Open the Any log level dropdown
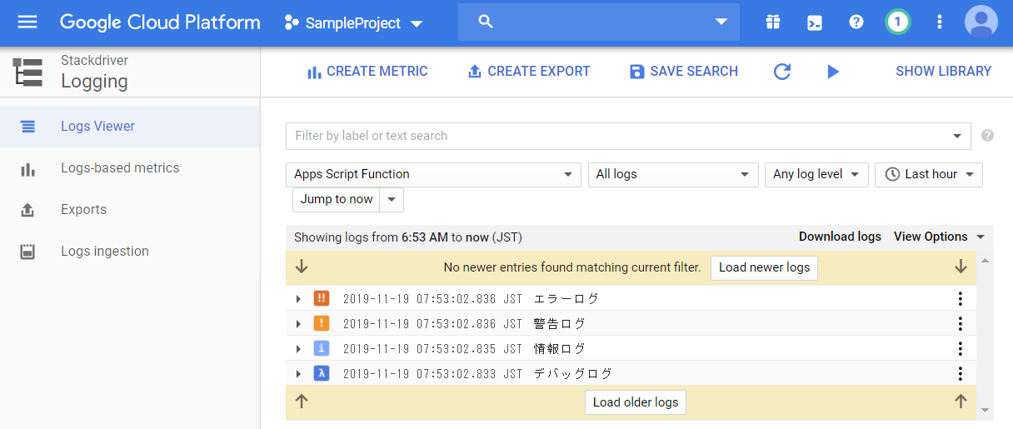Screen dimensions: 1013x429 pos(816,174)
